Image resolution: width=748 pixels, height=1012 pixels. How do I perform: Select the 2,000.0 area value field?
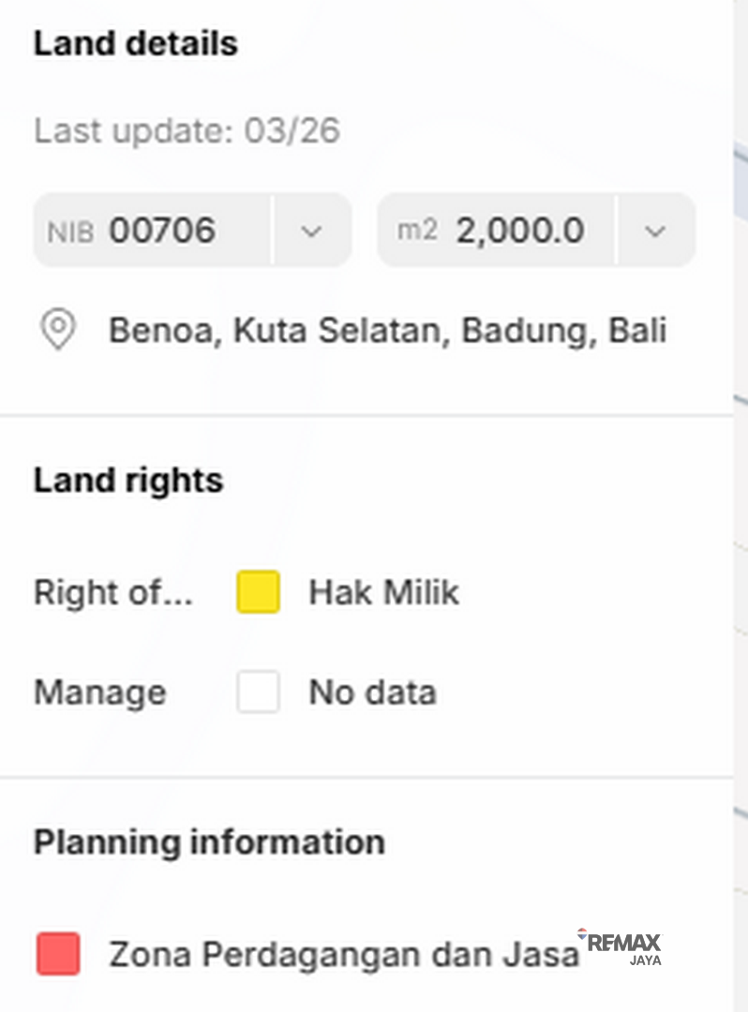pos(520,231)
